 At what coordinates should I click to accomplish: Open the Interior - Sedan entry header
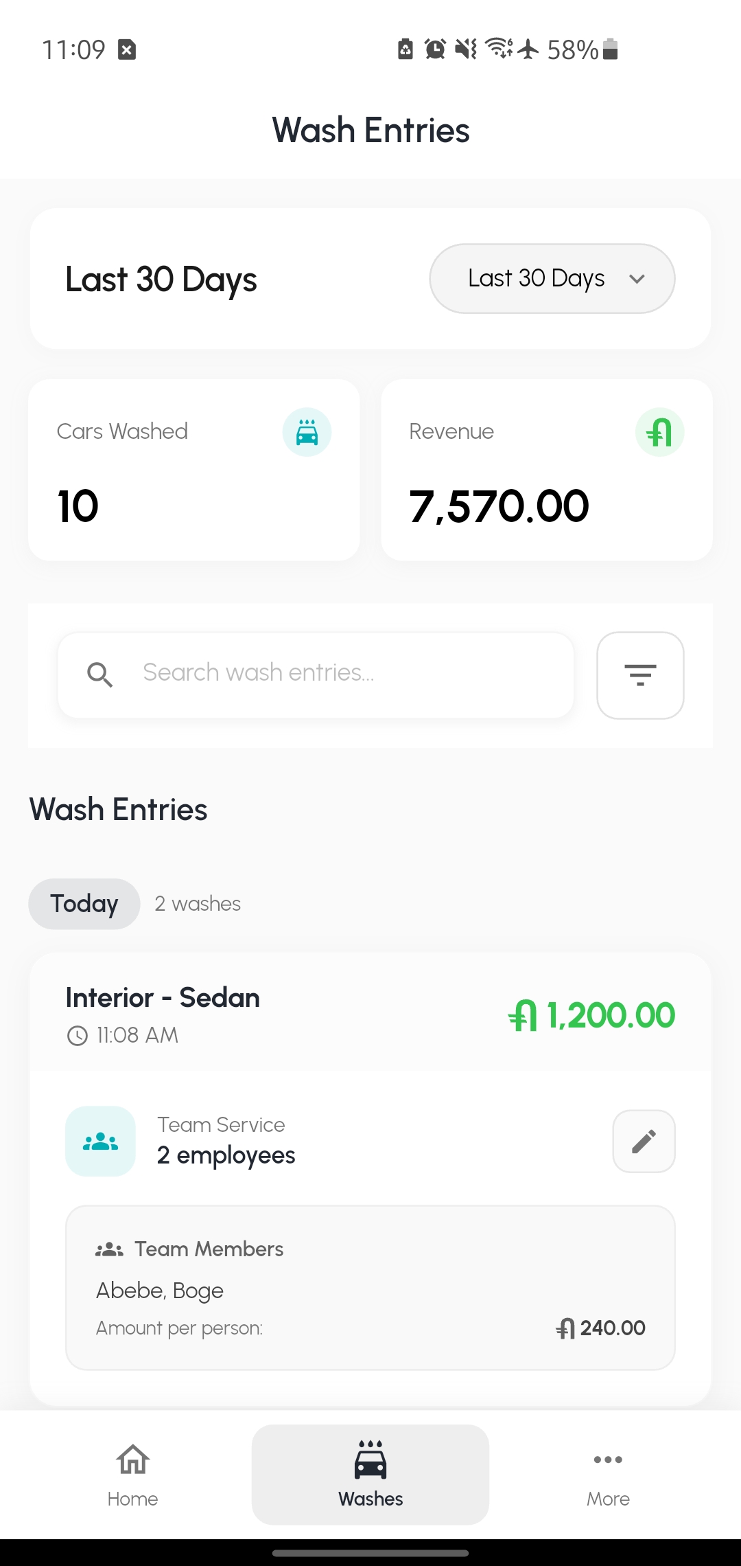pos(274,1012)
